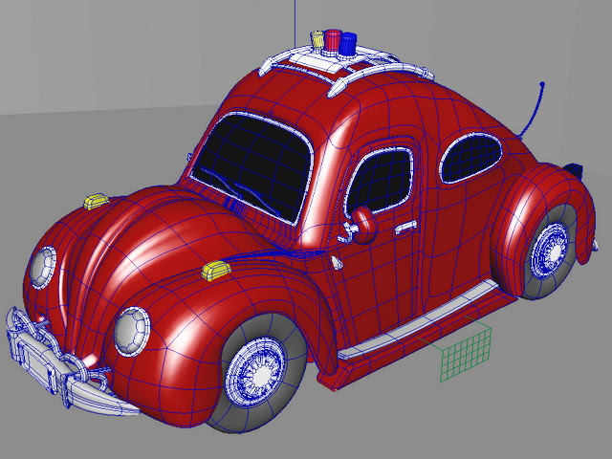Select the chrome door handle
This screenshot has width=612, height=459.
[405, 227]
